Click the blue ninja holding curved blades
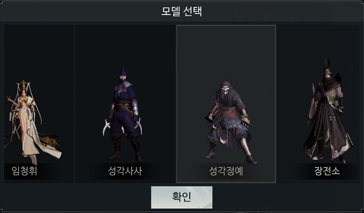This screenshot has width=364, height=213. click(123, 115)
